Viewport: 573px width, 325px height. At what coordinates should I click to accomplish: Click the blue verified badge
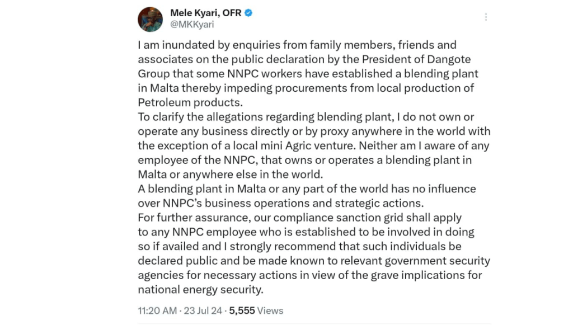[248, 13]
